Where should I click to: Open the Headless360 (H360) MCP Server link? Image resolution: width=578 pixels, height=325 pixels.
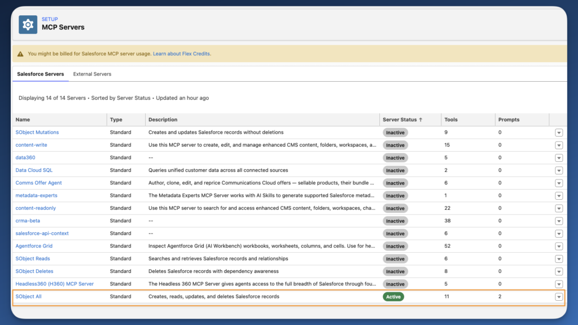click(x=55, y=284)
